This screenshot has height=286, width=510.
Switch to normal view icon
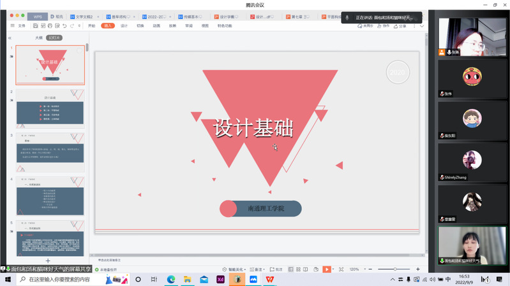[291, 269]
